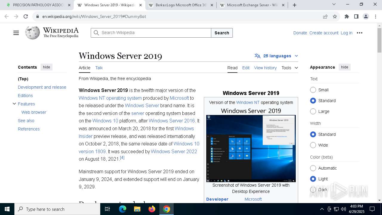Viewport: 382px width, 215px height.
Task: Launch Firefox from the taskbar
Action: (152, 209)
